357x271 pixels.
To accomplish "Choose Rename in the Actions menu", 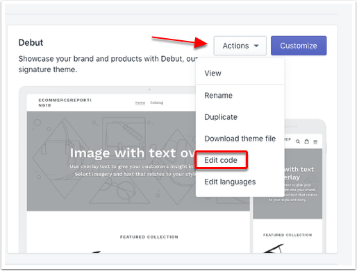I will click(240, 95).
